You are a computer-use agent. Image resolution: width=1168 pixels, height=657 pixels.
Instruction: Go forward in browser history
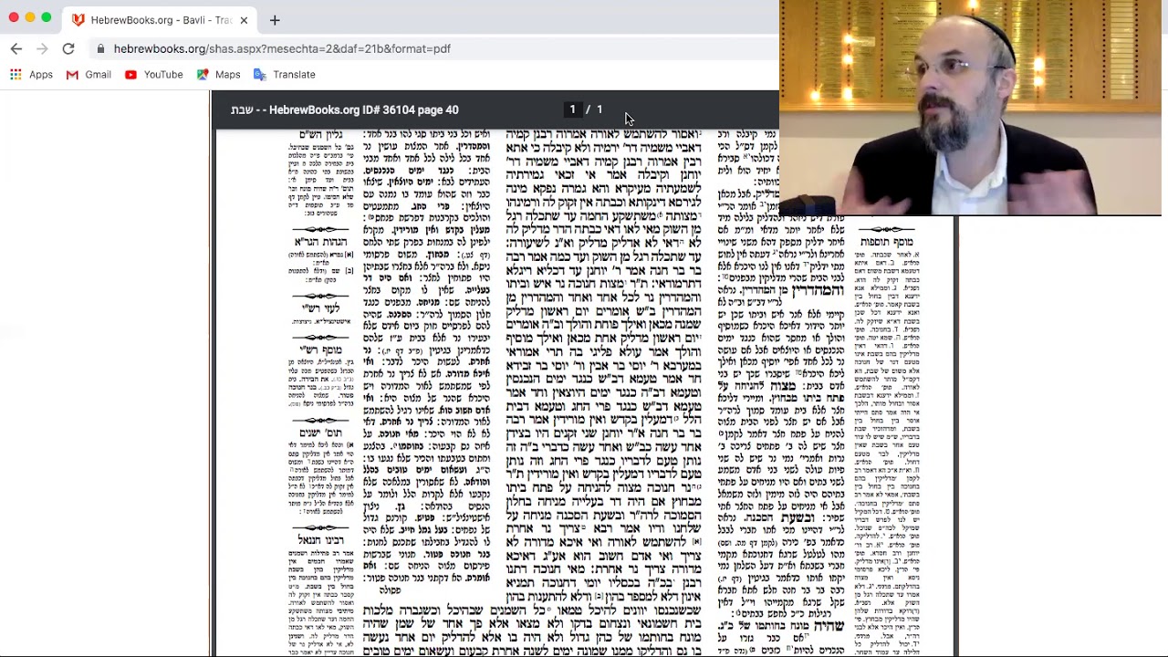42,48
